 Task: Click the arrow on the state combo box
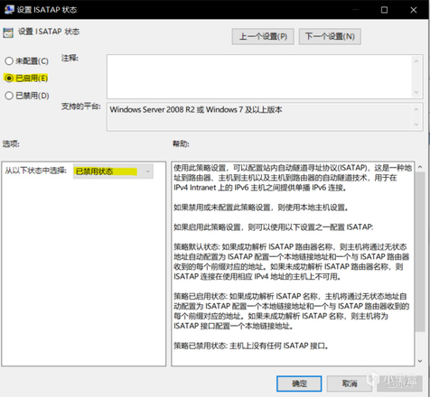(147, 171)
